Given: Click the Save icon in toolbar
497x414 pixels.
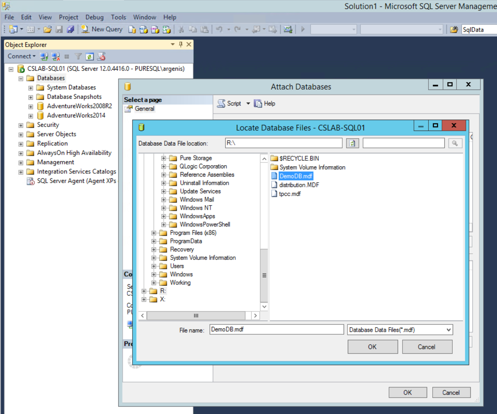Looking at the screenshot, I should pos(59,29).
